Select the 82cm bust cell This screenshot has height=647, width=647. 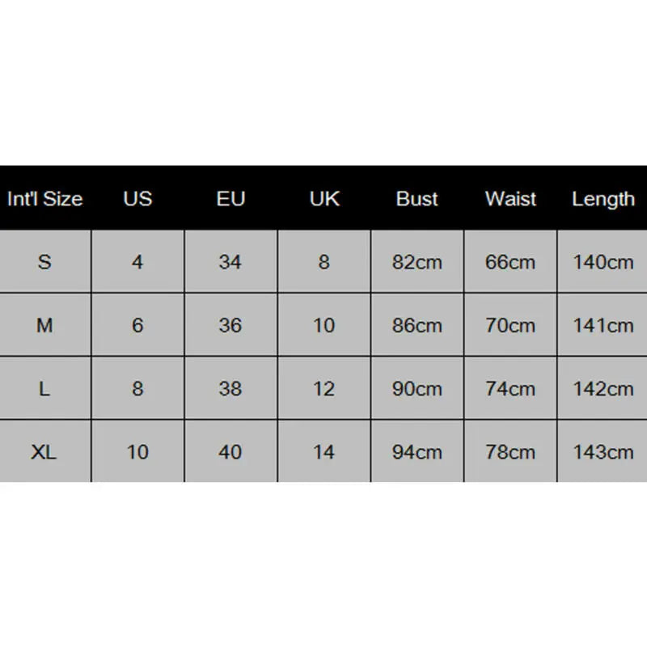(417, 262)
